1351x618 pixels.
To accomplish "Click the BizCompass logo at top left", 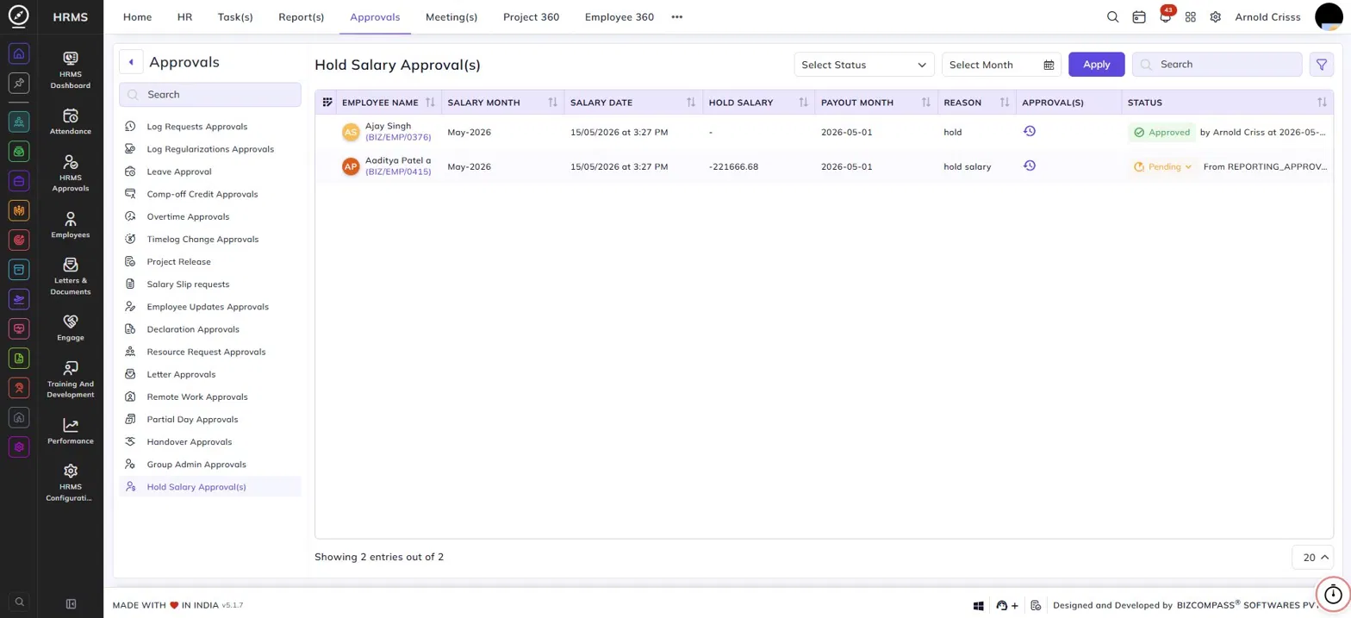I will coord(18,16).
